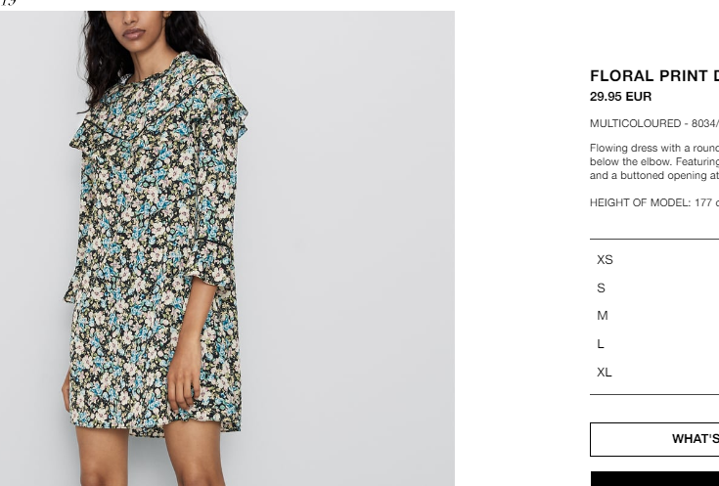Open the floral dress product photo
Image resolution: width=719 pixels, height=486 pixels.
pos(227,248)
